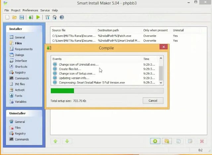Open Uninstaller Registry section
Screen dimensions: 212x155
coord(18,133)
